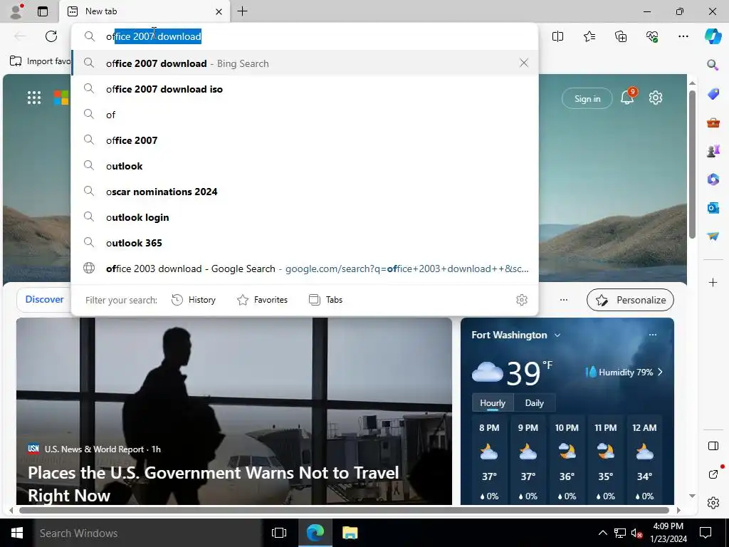Open the notifications bell with badge 9
729x547 pixels.
pyautogui.click(x=627, y=97)
